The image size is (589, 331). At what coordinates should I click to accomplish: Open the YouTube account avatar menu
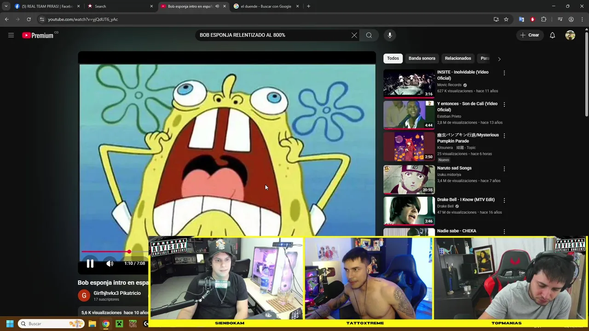[x=570, y=35]
